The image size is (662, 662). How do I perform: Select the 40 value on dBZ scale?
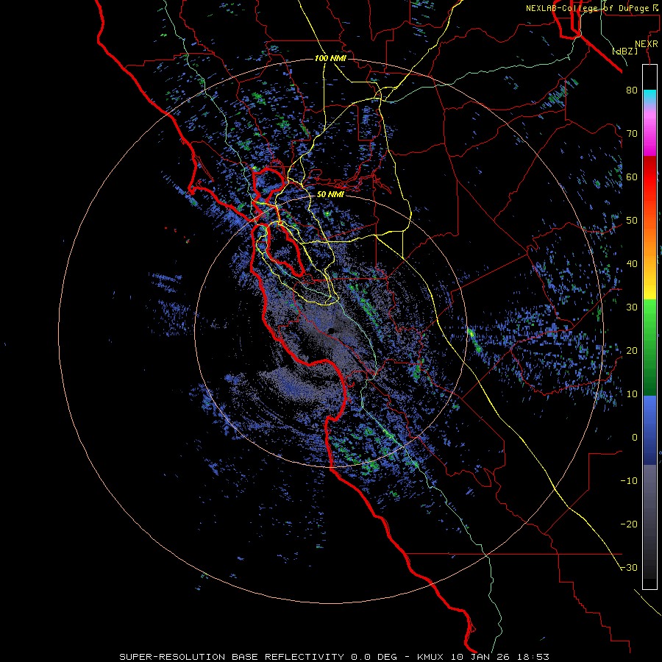click(x=632, y=264)
